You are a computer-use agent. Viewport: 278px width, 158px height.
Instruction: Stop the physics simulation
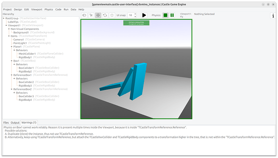point(166,15)
